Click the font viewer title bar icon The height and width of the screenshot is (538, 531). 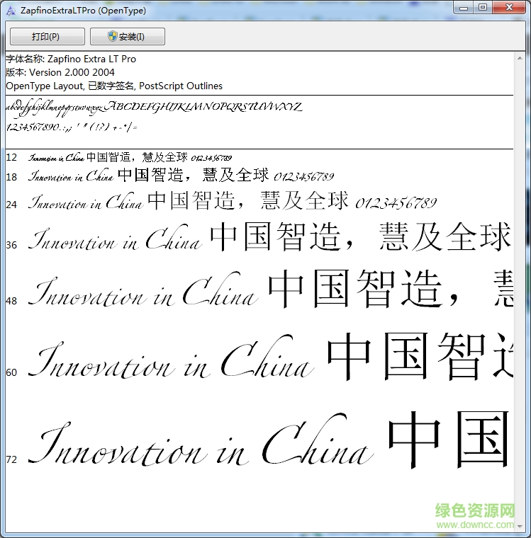(11, 11)
